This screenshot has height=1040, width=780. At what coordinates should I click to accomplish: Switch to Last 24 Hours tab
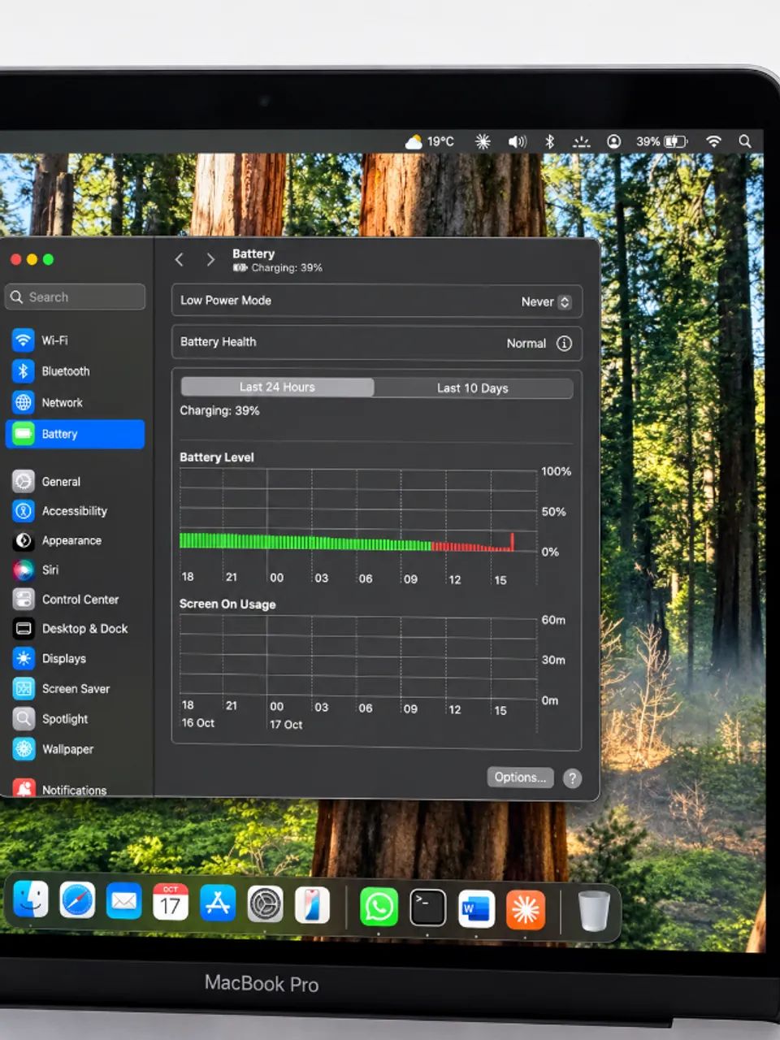click(277, 387)
